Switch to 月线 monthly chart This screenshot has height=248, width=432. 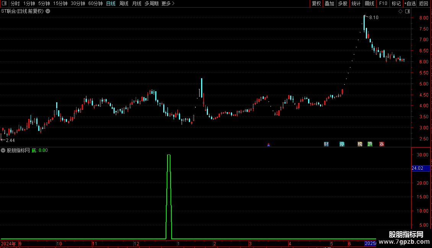click(x=136, y=3)
